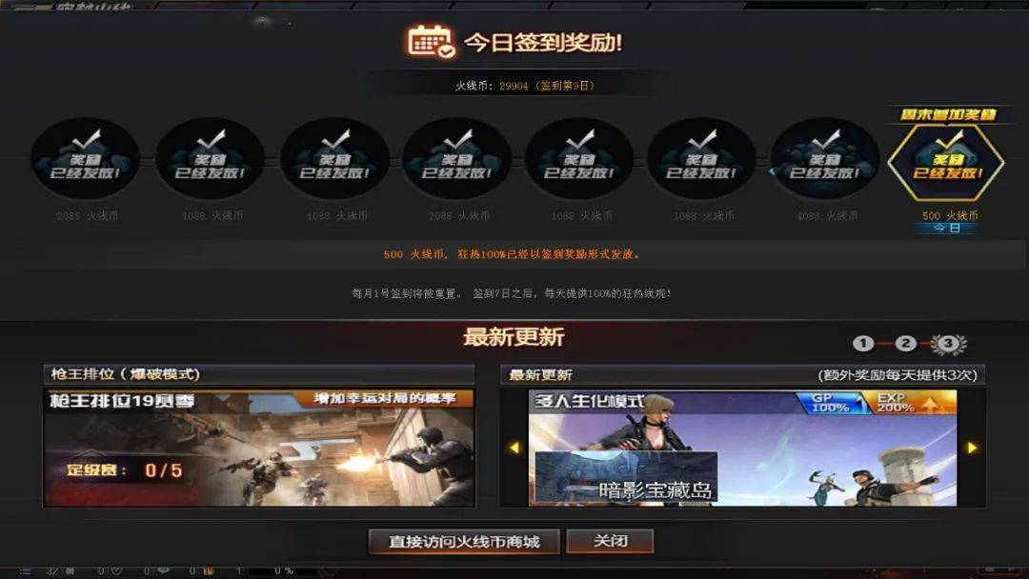This screenshot has height=579, width=1029.
Task: Click 直接访问火线币商城 button
Action: coord(464,542)
